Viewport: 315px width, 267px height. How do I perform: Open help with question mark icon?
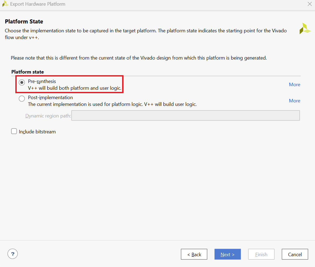[x=13, y=254]
